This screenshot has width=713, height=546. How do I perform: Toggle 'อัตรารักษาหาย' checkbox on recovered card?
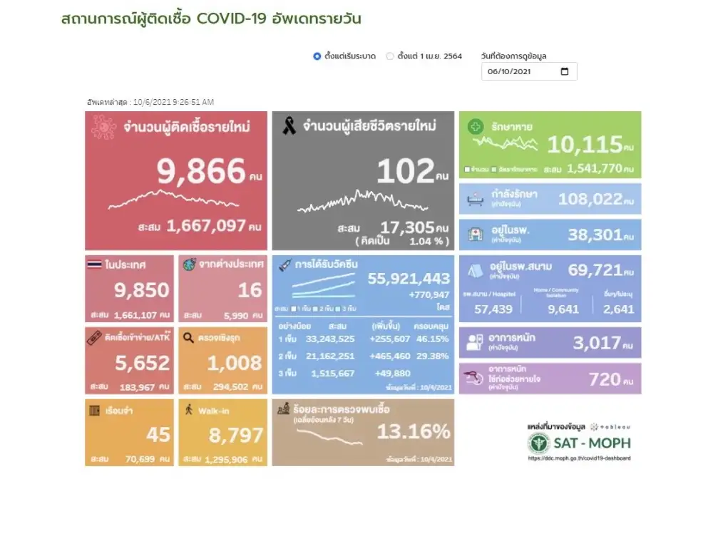click(x=493, y=170)
